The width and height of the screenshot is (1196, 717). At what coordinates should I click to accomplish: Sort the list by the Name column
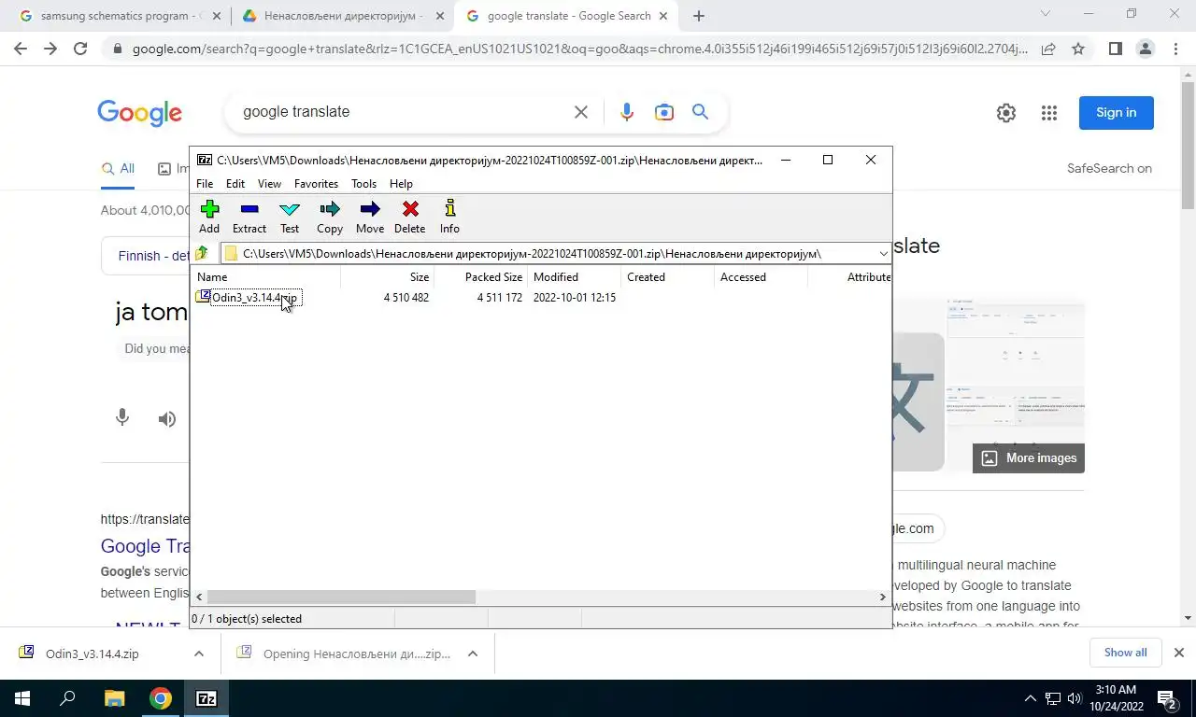coord(266,277)
